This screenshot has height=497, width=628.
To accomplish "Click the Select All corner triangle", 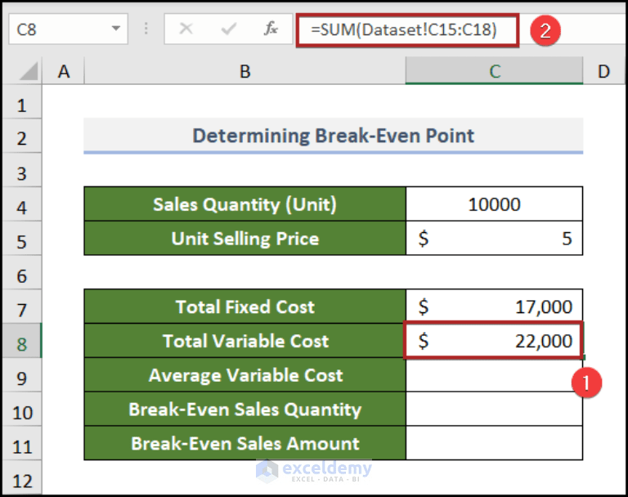I will click(29, 71).
